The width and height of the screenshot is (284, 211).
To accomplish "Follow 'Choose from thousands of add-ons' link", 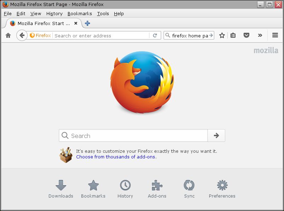I will pyautogui.click(x=116, y=157).
